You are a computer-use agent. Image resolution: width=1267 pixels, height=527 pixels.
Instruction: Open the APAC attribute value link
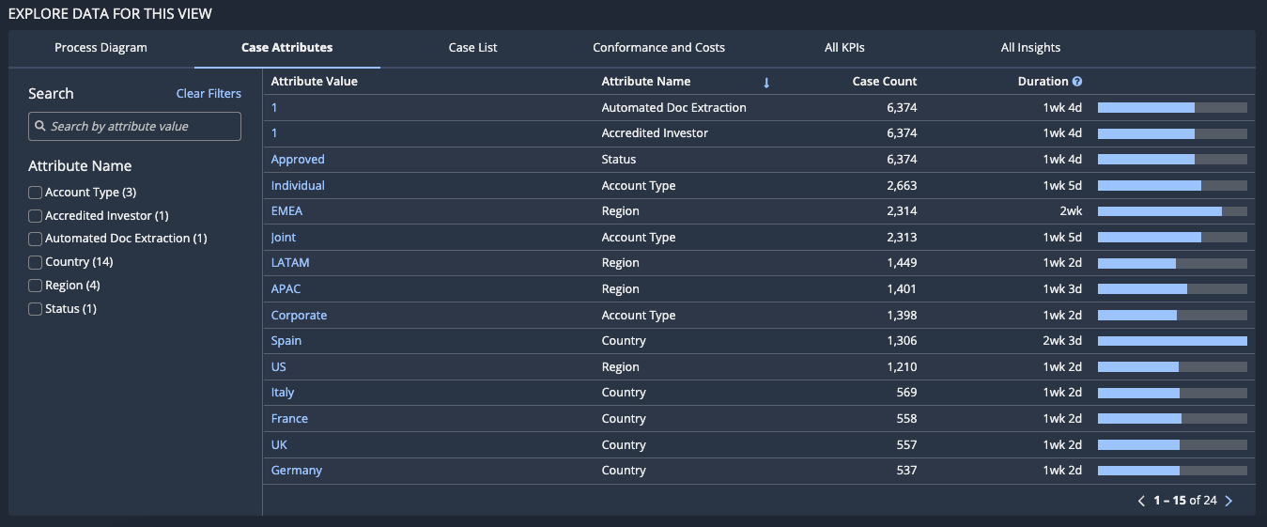coord(286,289)
